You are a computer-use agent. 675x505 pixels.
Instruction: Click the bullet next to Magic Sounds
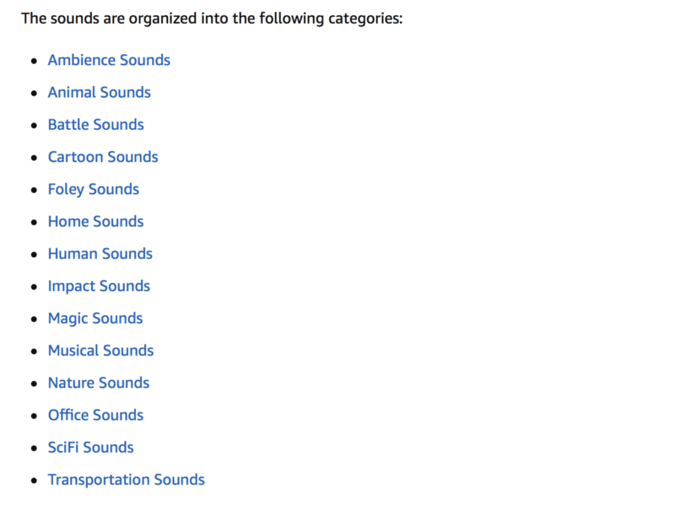[35, 320]
